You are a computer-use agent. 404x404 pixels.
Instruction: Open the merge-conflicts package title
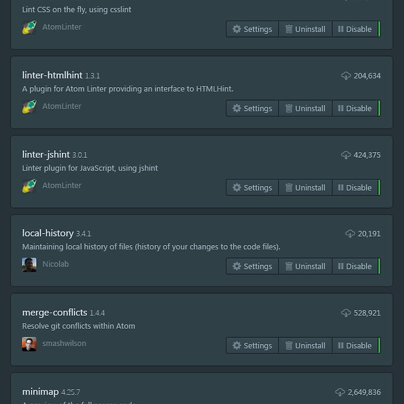tap(54, 312)
